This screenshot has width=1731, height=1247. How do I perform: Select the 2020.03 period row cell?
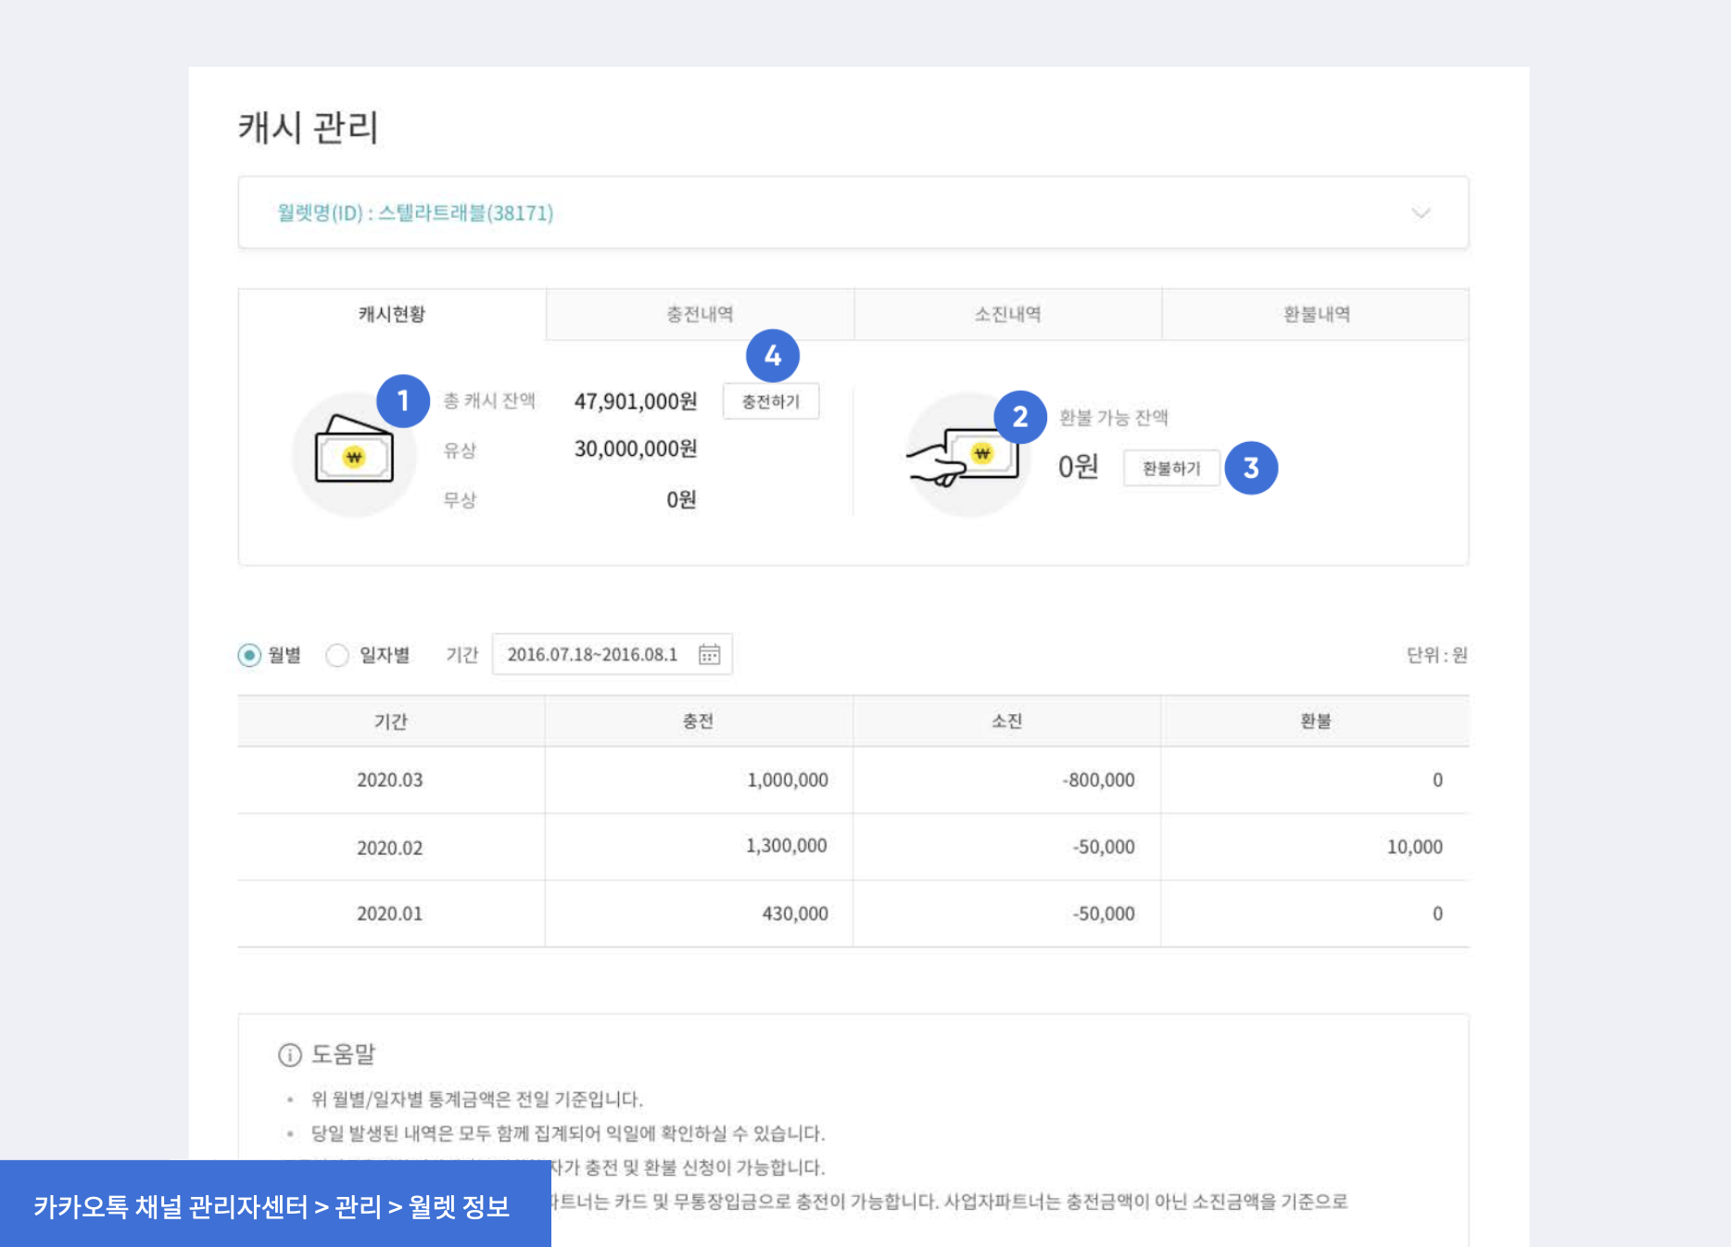click(x=390, y=780)
